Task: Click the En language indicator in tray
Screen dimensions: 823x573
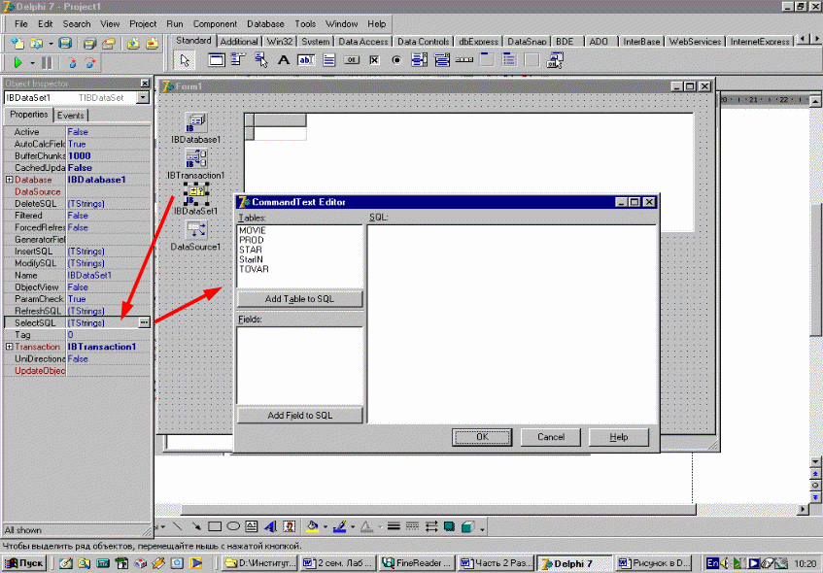Action: tap(712, 563)
